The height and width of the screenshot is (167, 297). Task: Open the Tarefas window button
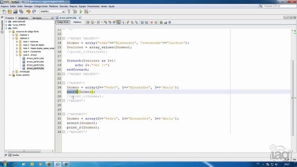tap(13, 155)
